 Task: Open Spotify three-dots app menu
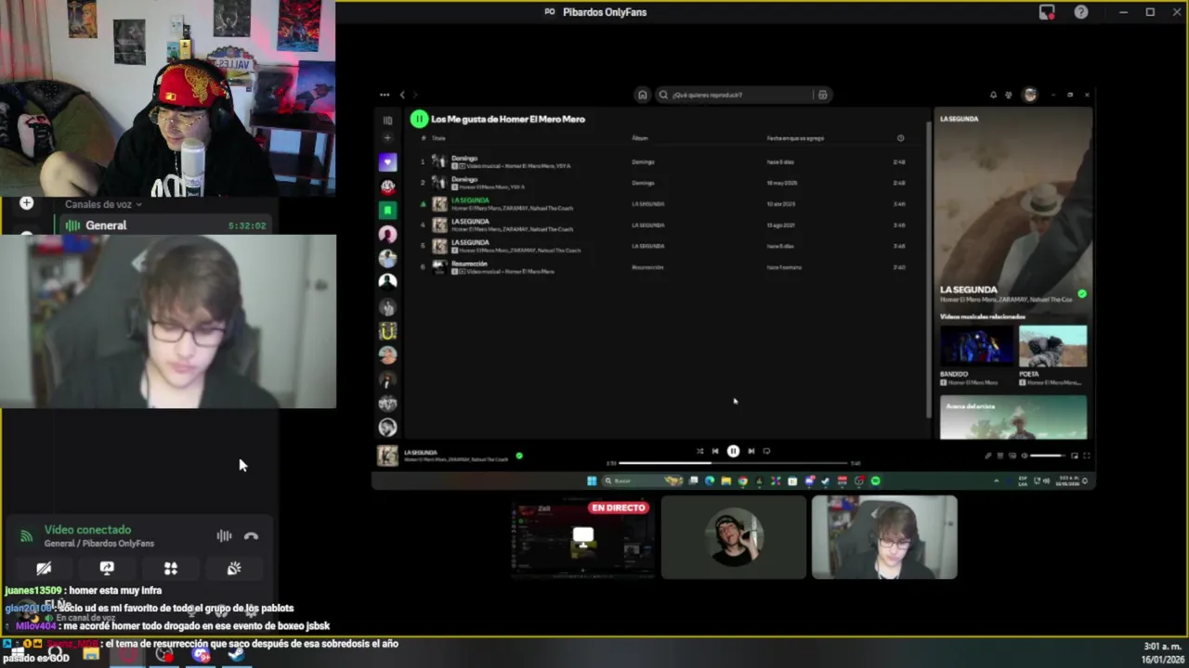point(385,95)
